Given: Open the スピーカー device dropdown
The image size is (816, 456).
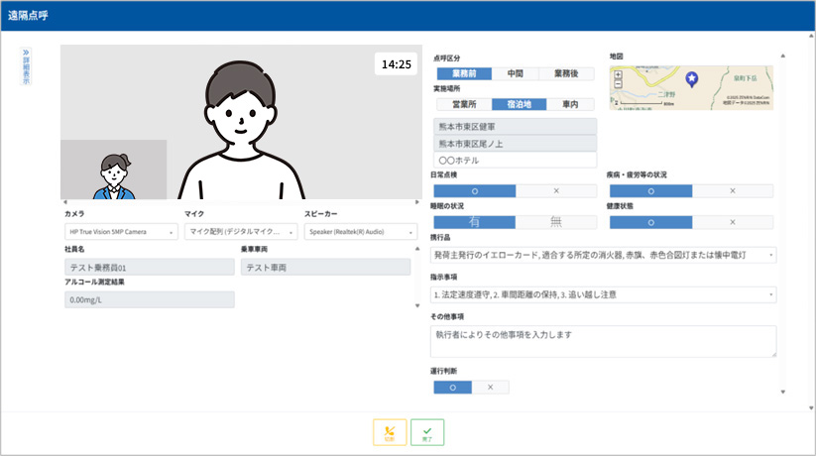Looking at the screenshot, I should (361, 232).
